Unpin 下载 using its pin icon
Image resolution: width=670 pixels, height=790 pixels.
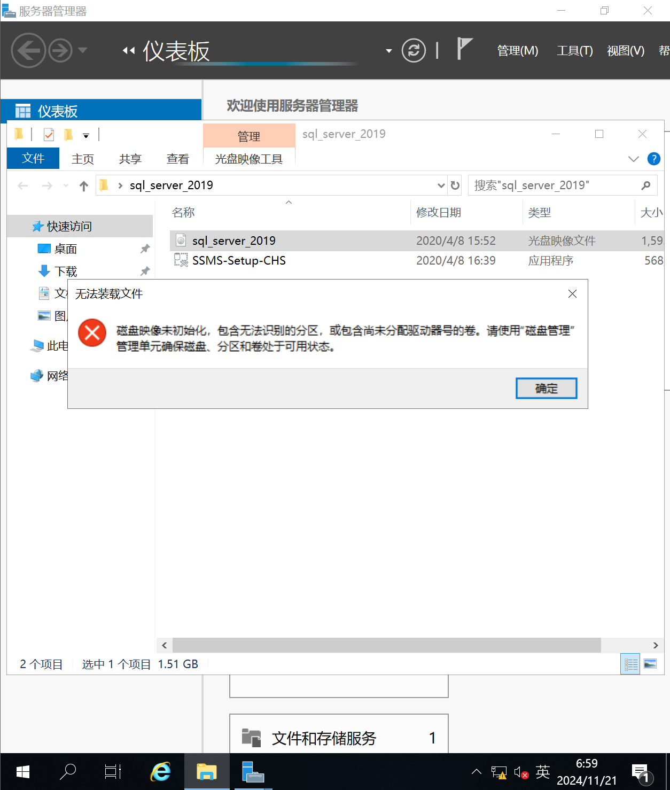coord(145,272)
